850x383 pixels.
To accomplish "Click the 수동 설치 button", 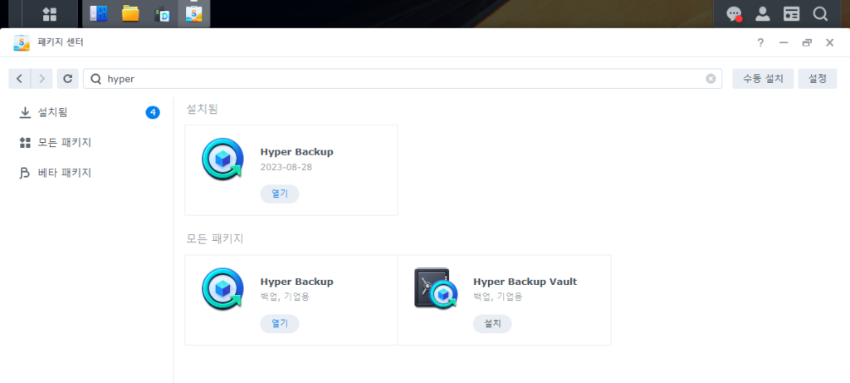I will [x=763, y=79].
